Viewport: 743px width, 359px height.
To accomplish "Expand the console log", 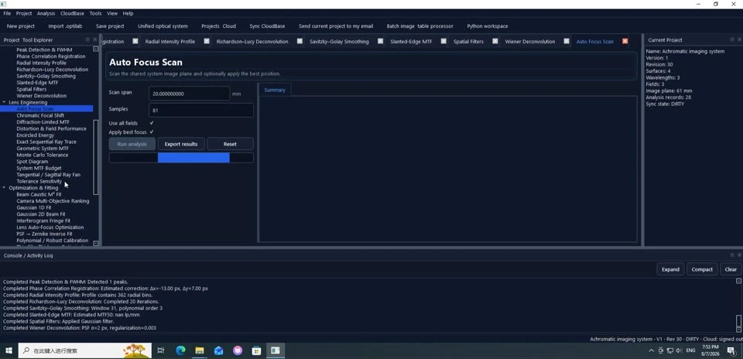I will coord(670,269).
